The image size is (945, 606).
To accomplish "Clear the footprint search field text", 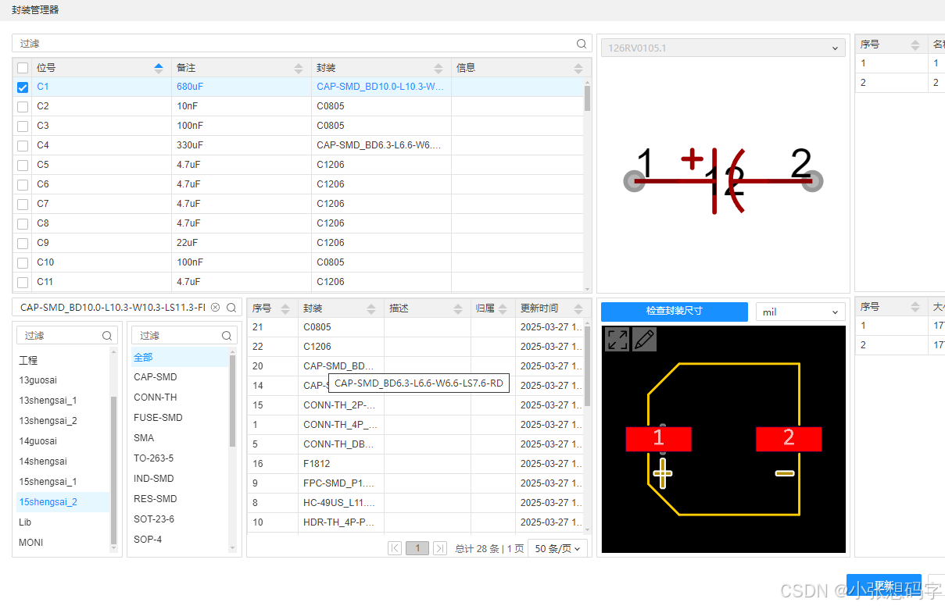I will click(x=216, y=308).
